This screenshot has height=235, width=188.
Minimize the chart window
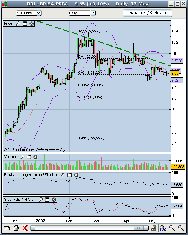pyautogui.click(x=171, y=4)
